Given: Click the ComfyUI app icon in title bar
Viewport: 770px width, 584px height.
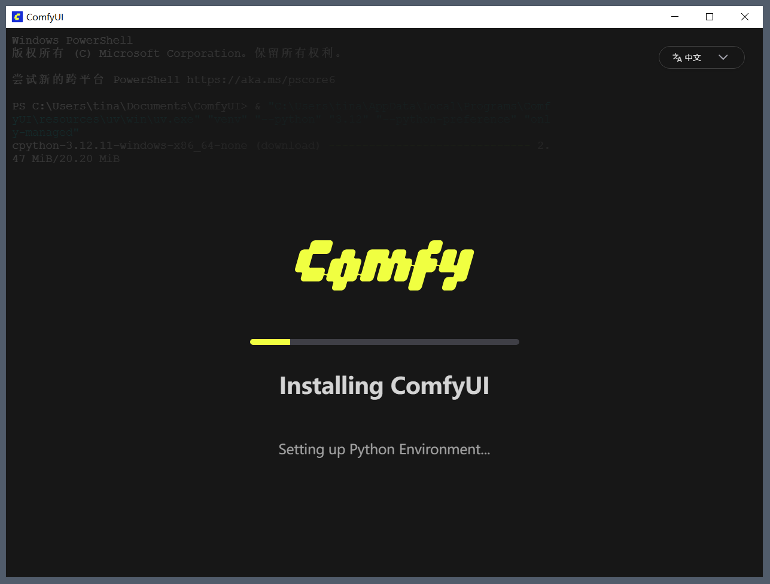Looking at the screenshot, I should tap(17, 17).
